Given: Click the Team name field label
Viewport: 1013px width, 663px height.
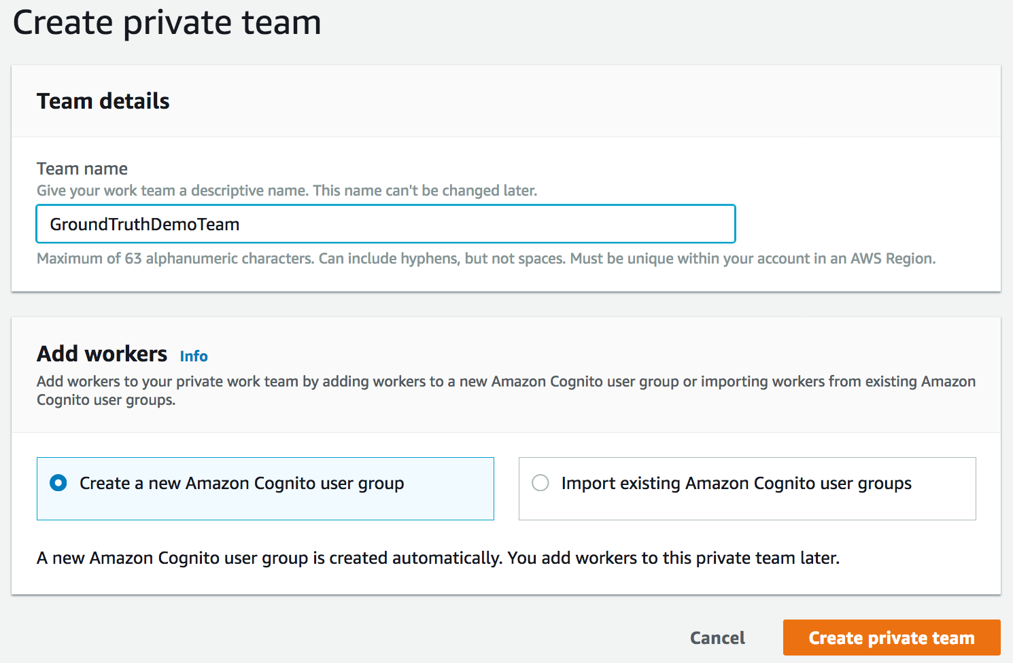Looking at the screenshot, I should click(x=82, y=168).
